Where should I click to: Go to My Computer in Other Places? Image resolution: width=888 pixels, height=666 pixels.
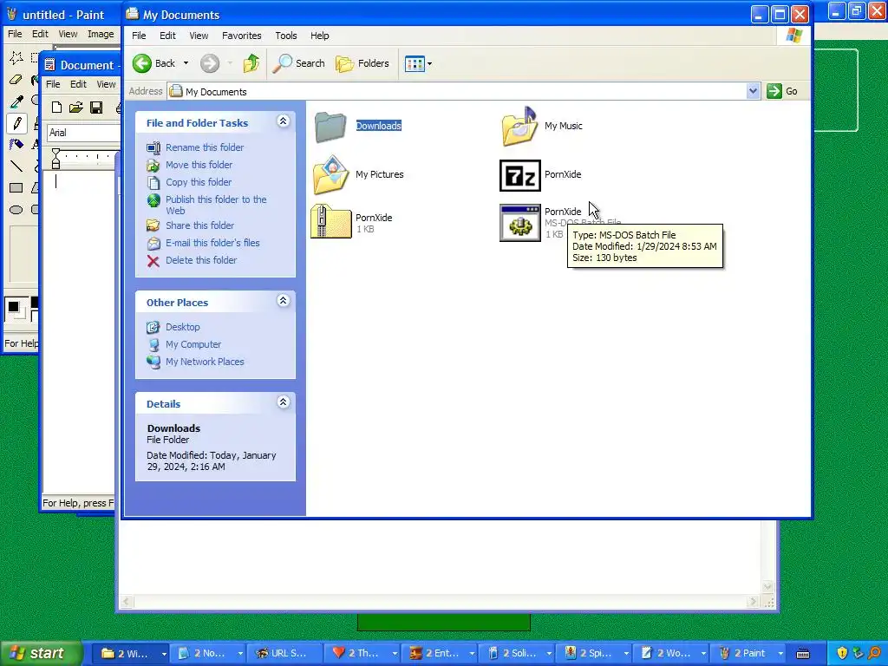pos(193,345)
